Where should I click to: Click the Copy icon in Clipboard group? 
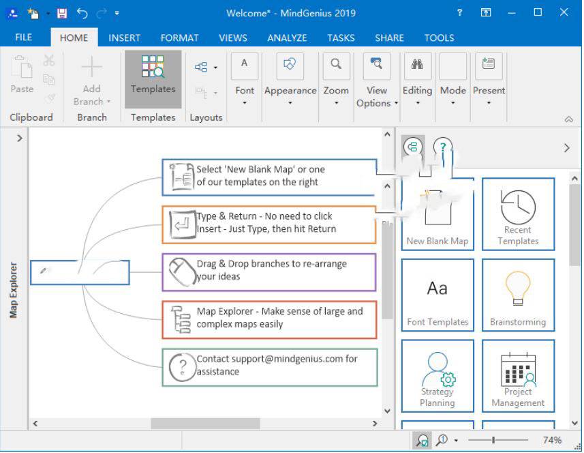pos(49,79)
